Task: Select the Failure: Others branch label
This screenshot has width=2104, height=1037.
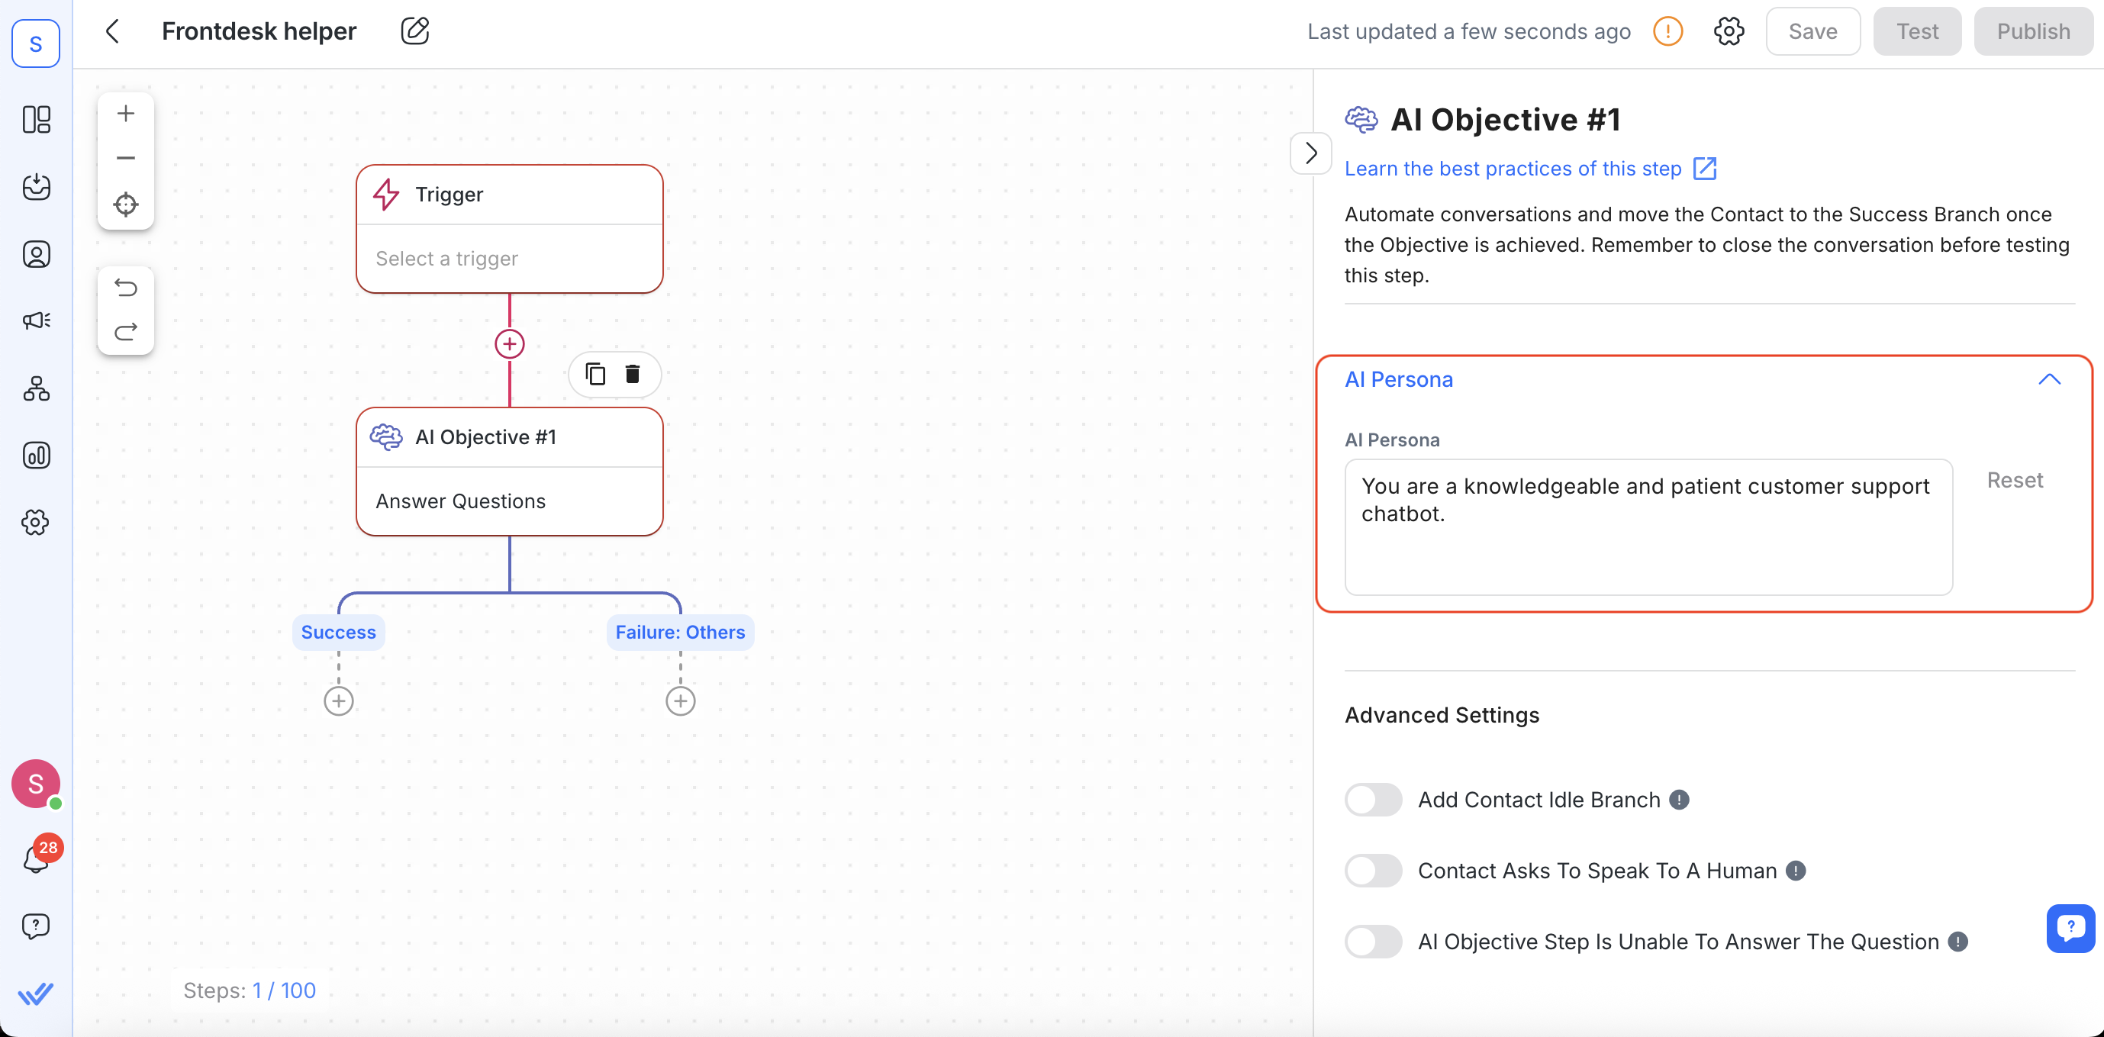Action: tap(679, 632)
